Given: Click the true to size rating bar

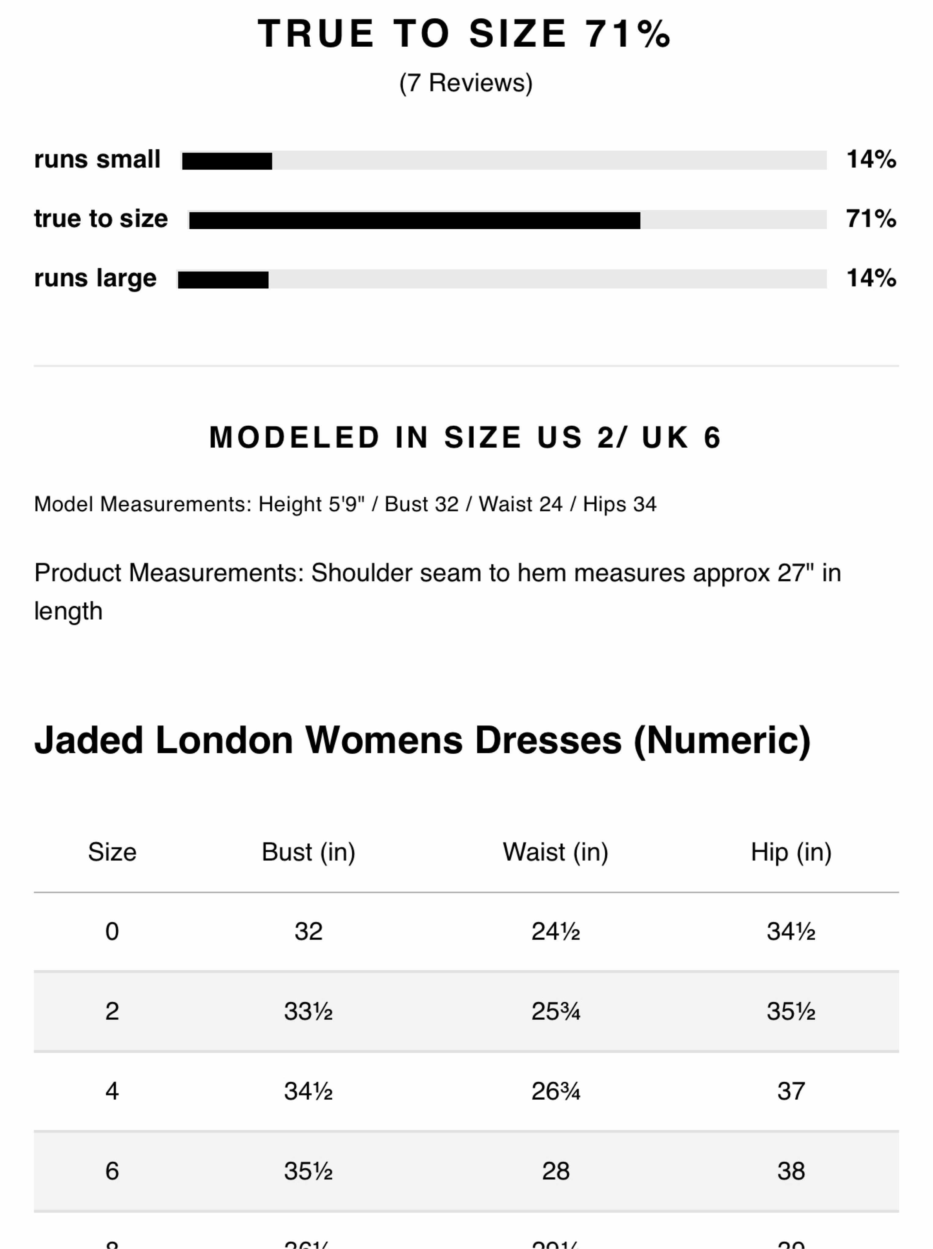Looking at the screenshot, I should click(507, 220).
